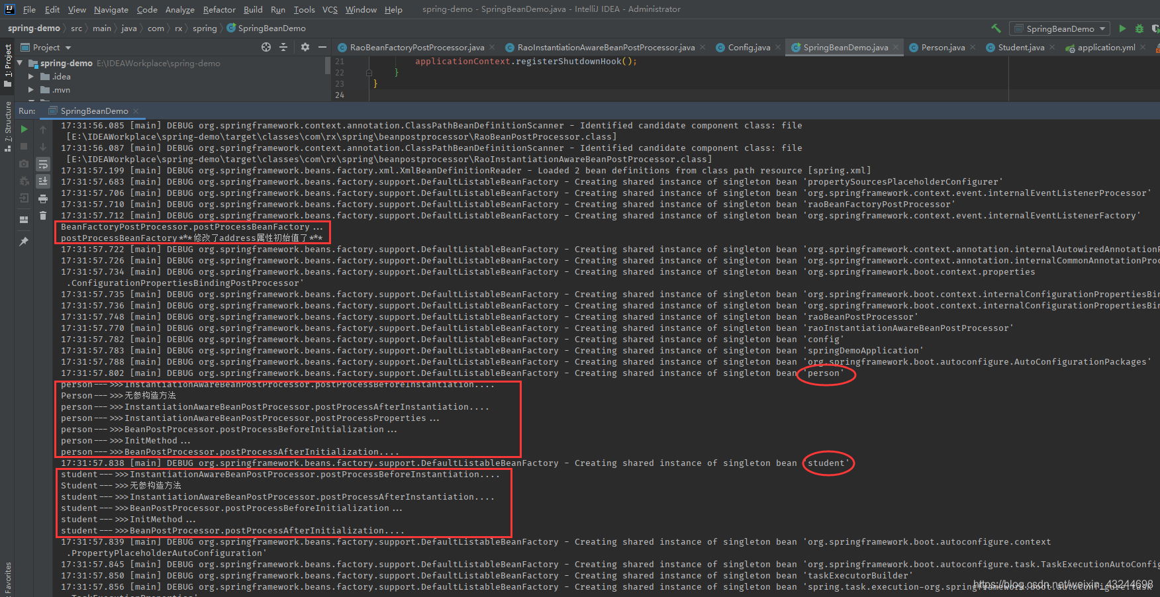
Task: Click the Stop button in the Run panel
Action: pyautogui.click(x=24, y=146)
